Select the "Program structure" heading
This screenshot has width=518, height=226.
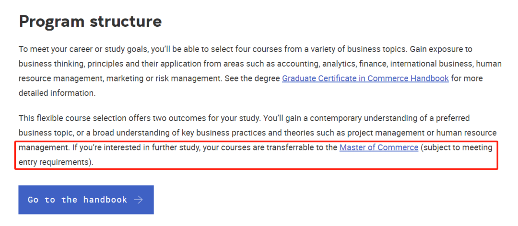[x=90, y=22]
